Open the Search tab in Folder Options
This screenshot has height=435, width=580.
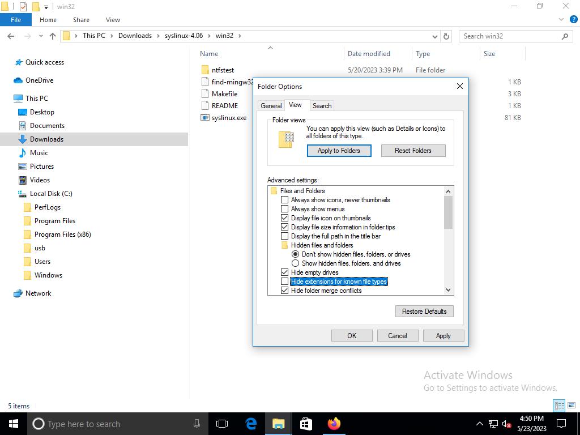322,106
